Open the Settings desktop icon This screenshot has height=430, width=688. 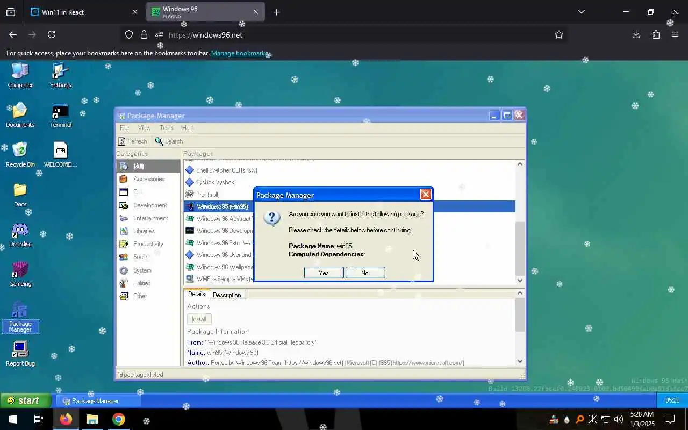60,75
